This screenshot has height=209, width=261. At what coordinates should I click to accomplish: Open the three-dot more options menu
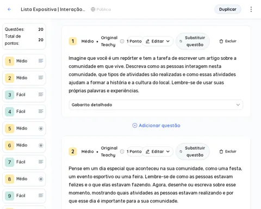(x=251, y=9)
